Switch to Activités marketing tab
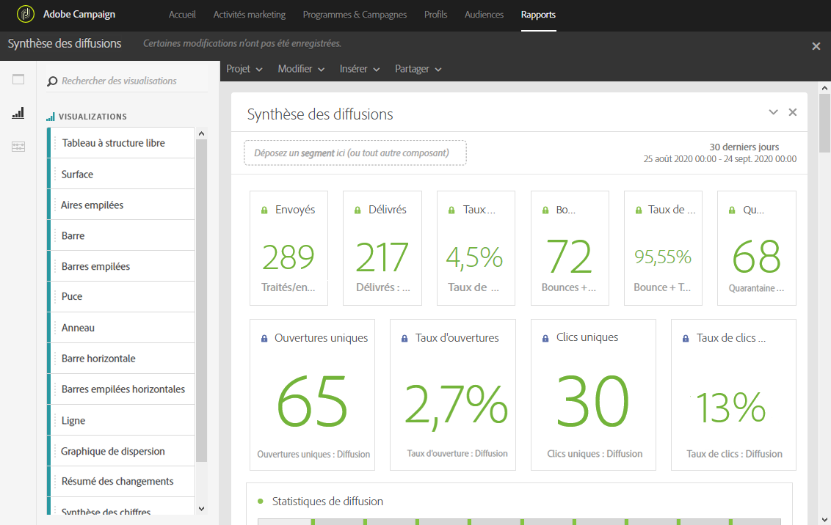The height and width of the screenshot is (525, 831). pos(249,15)
